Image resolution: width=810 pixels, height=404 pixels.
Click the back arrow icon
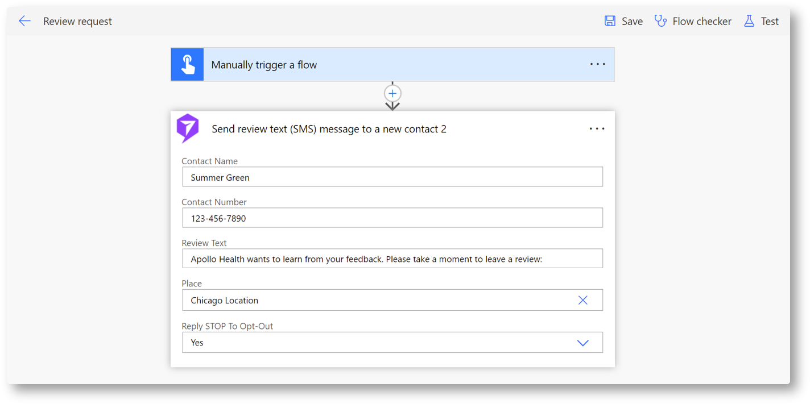coord(24,21)
